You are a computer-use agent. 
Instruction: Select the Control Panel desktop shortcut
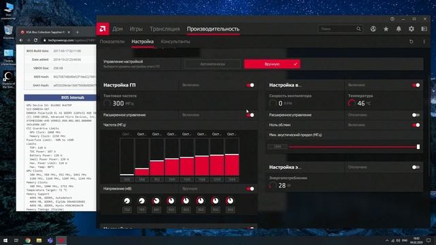pos(8,57)
